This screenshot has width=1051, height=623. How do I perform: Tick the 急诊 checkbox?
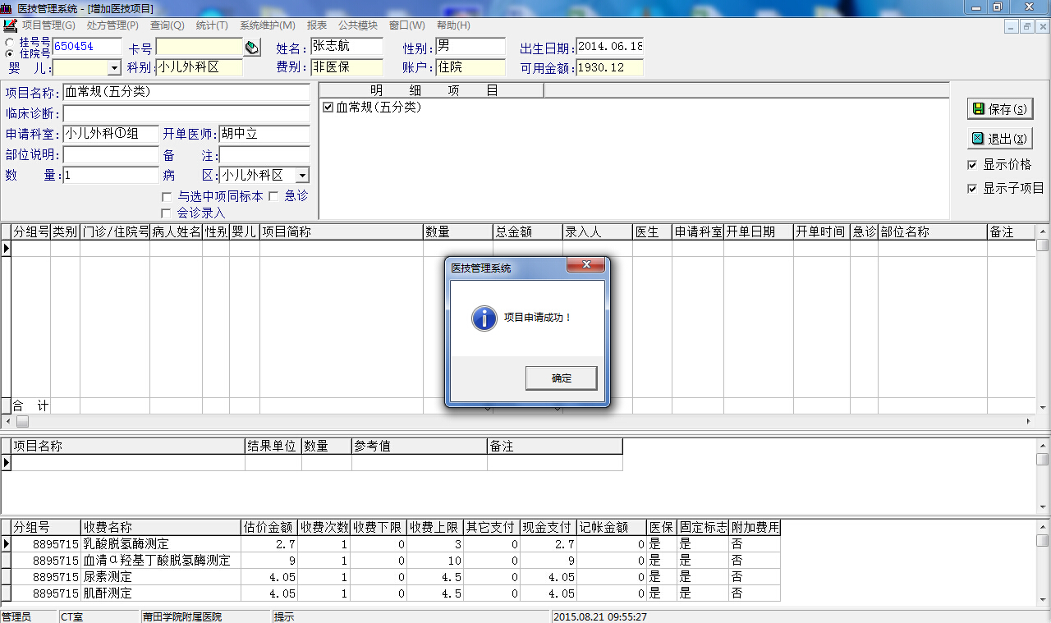tap(273, 196)
